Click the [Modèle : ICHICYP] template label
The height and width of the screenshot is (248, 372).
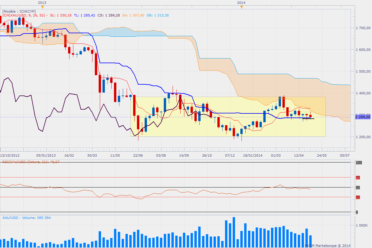coord(19,11)
